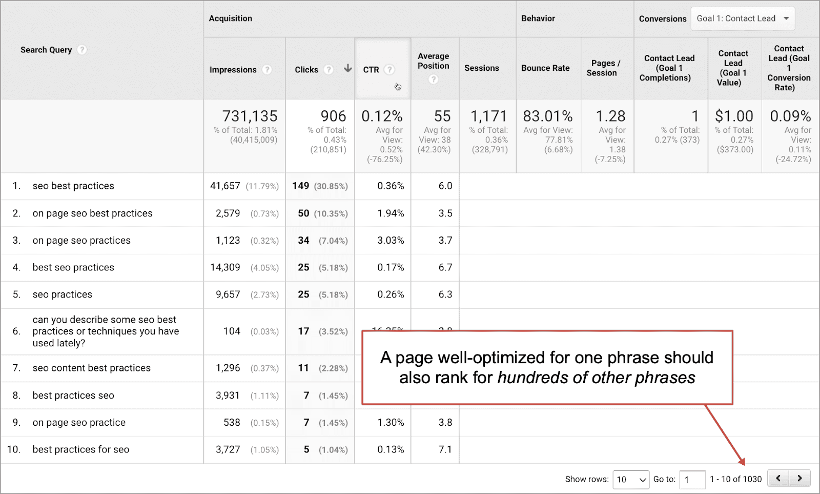Viewport: 820px width, 494px height.
Task: Open query 'seo practices'
Action: pos(63,294)
